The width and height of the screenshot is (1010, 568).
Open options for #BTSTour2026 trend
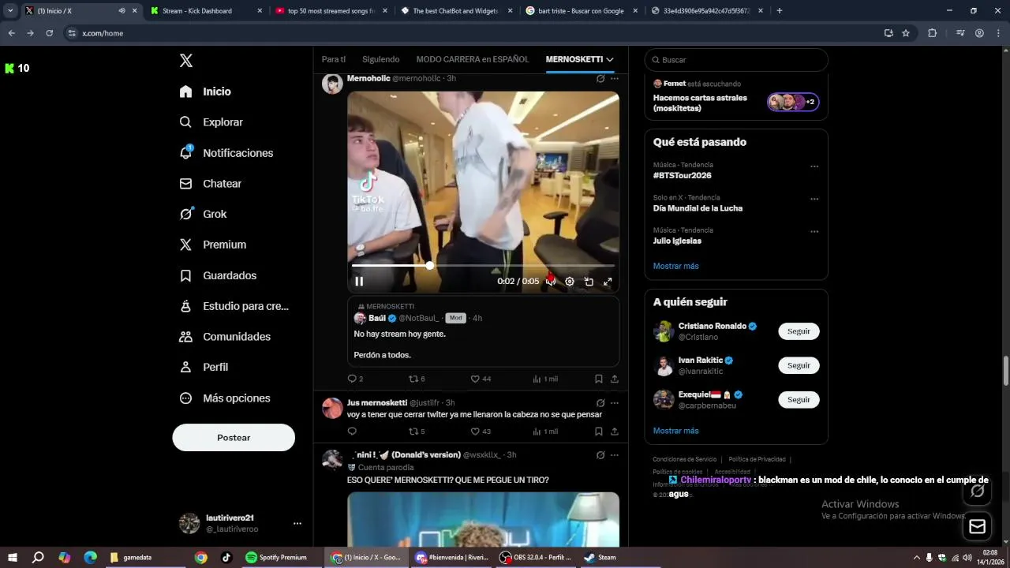814,166
